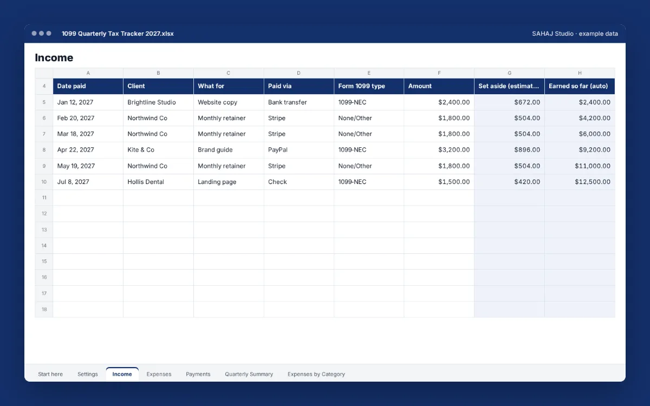This screenshot has width=650, height=406.
Task: Select the $12,500.00 earned cell
Action: click(580, 182)
